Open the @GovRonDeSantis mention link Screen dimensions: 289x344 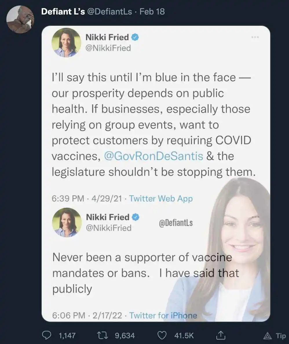(153, 156)
